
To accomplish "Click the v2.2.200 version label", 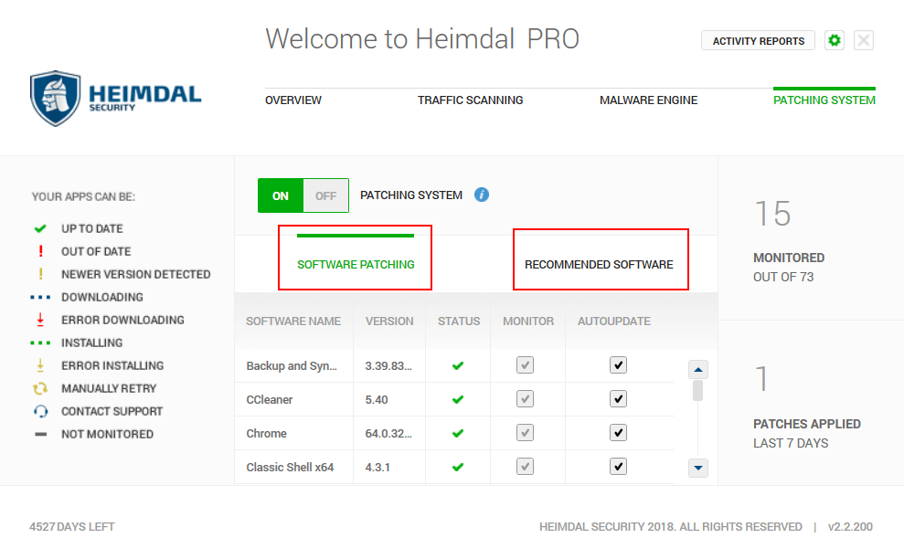I will pyautogui.click(x=850, y=527).
